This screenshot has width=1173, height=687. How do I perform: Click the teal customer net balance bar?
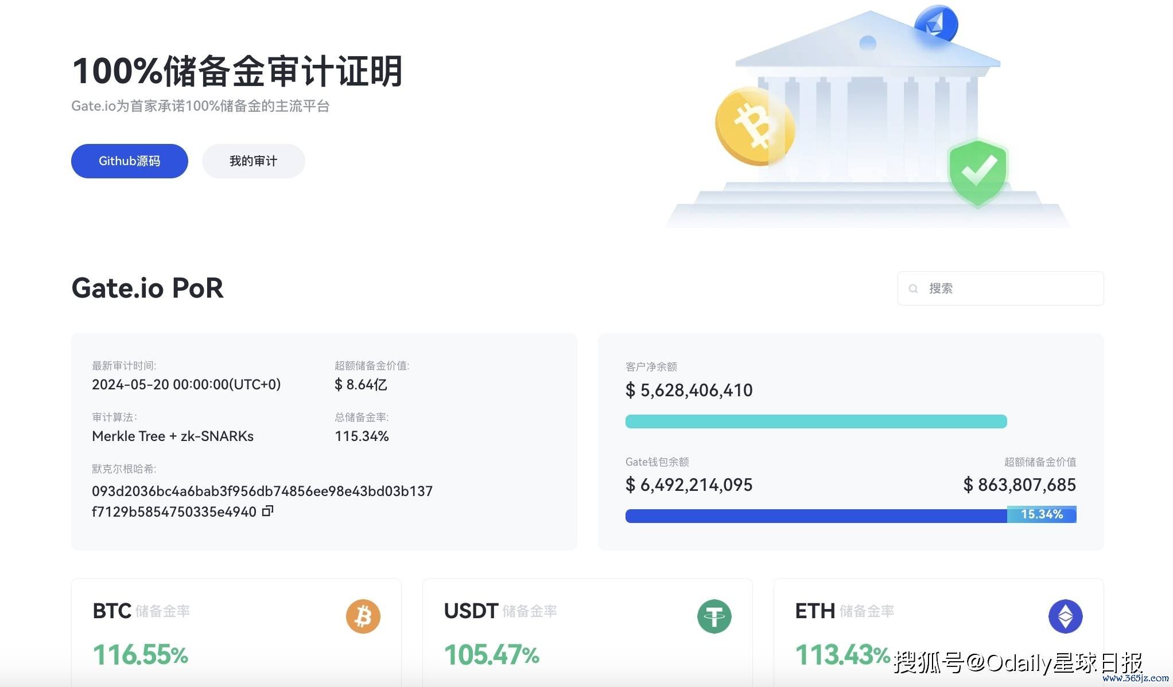click(816, 421)
